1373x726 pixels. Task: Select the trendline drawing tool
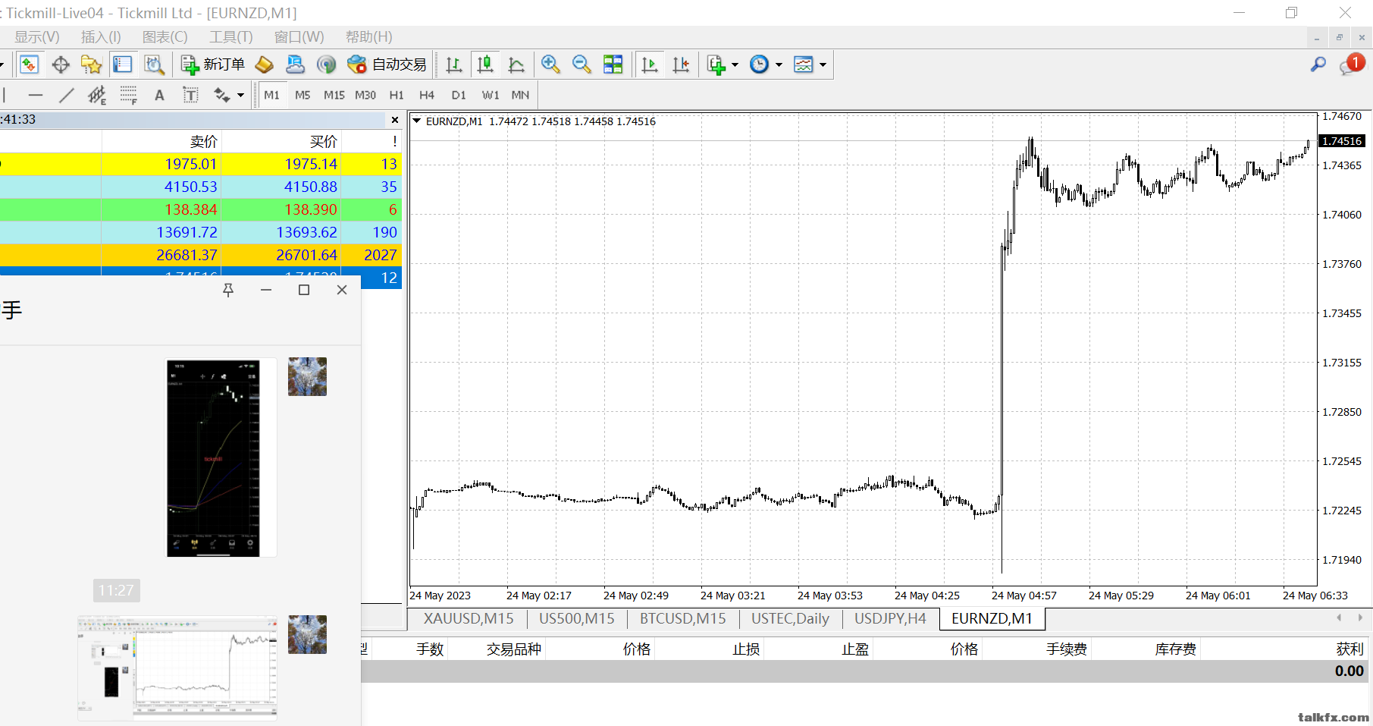pyautogui.click(x=67, y=95)
